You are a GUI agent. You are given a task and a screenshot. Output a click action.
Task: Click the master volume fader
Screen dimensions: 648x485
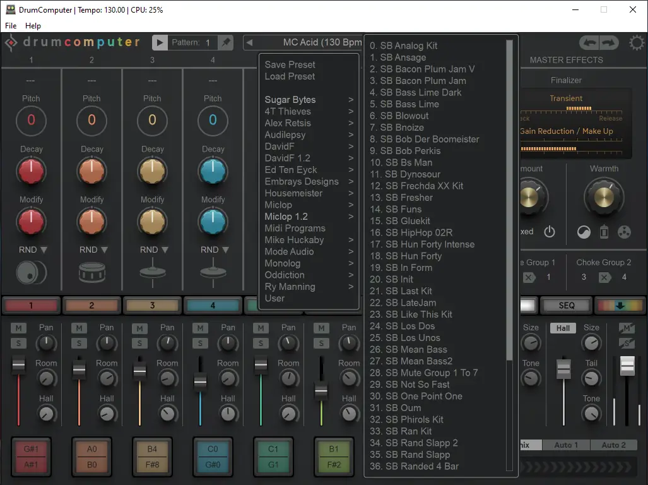[x=627, y=366]
